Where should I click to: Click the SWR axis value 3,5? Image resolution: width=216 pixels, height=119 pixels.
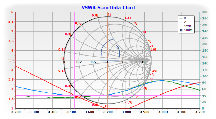coord(11,60)
